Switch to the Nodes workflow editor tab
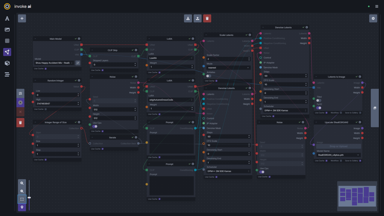The width and height of the screenshot is (384, 216). pos(7,52)
